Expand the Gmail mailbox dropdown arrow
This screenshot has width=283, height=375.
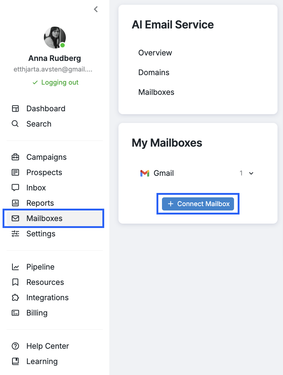pyautogui.click(x=251, y=174)
